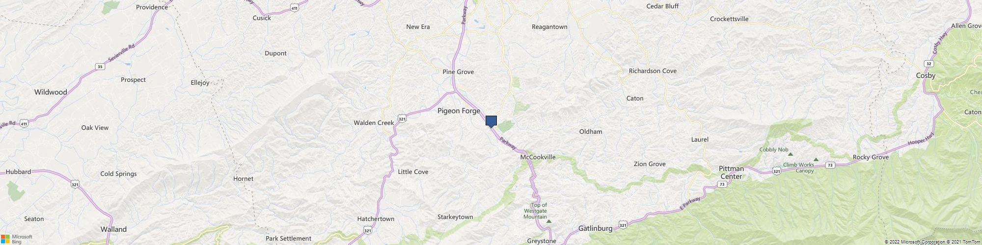Click the Pittman Center label
The image size is (982, 245).
(731, 172)
